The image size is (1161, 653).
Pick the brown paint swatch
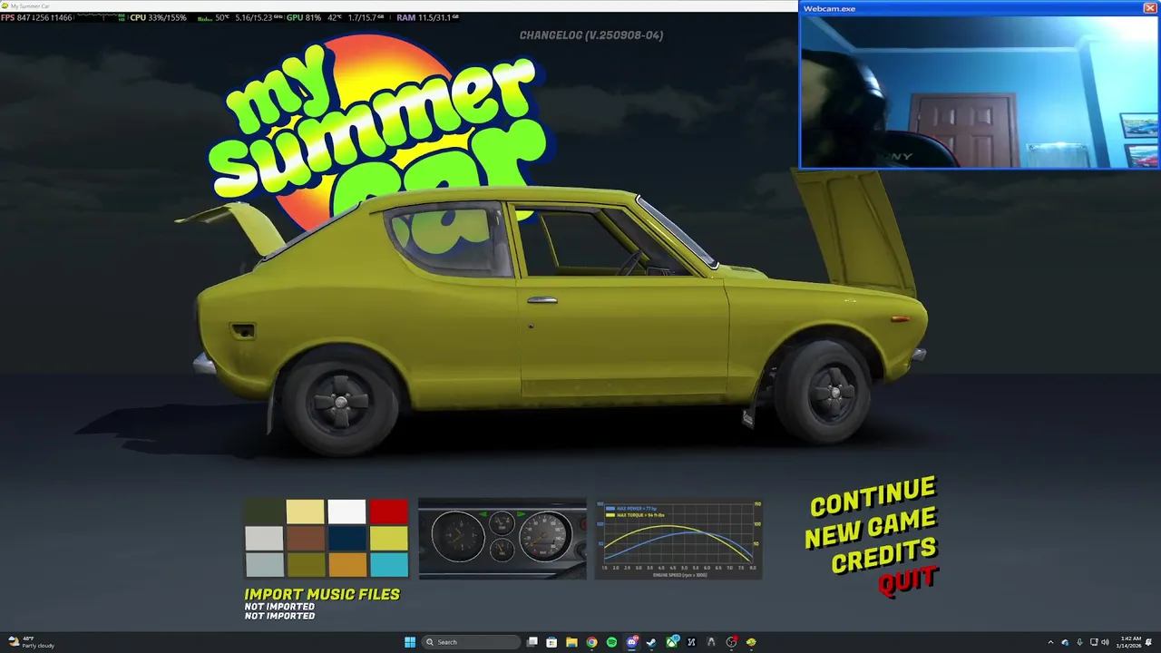coord(305,539)
